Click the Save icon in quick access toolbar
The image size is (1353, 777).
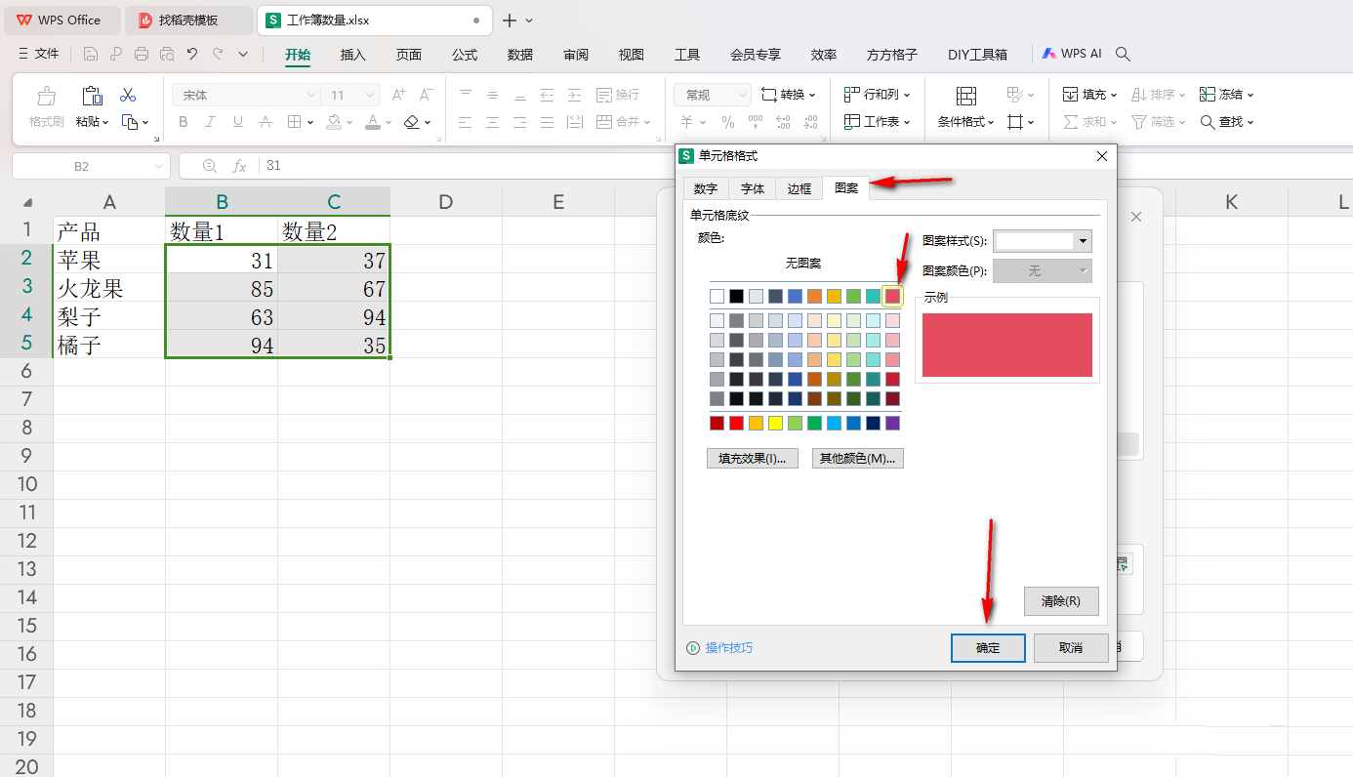[x=91, y=55]
